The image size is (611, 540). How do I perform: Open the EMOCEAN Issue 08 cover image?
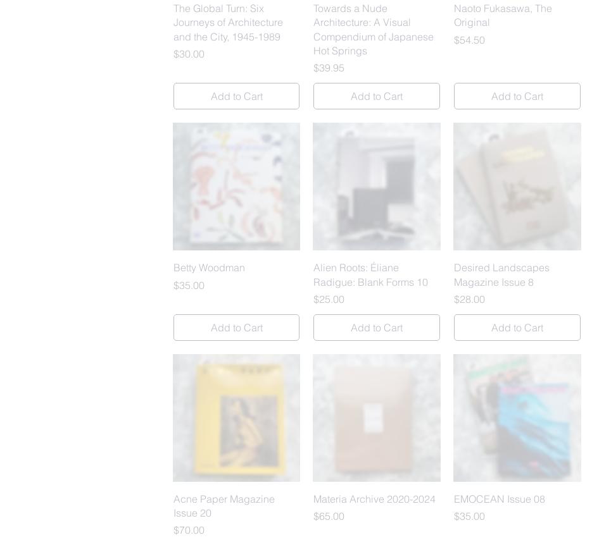pyautogui.click(x=517, y=418)
